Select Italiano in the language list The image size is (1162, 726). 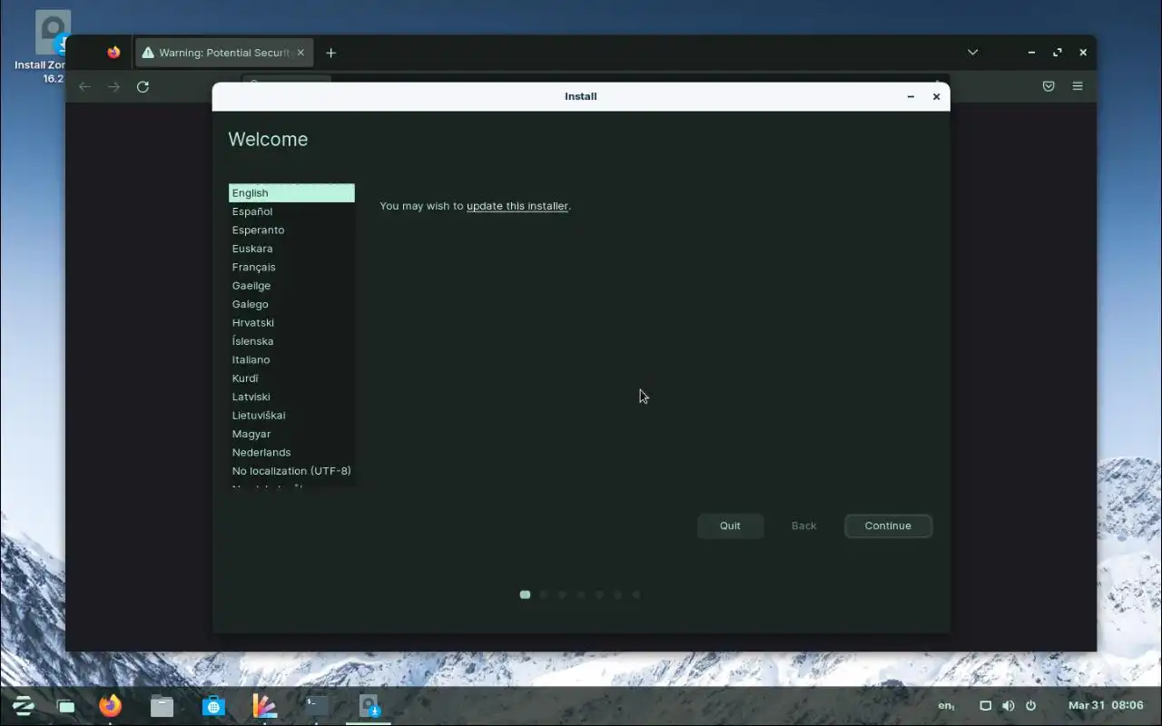[291, 360]
